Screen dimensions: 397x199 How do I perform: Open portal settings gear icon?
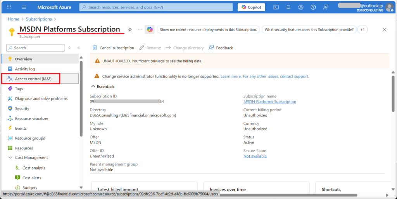pos(301,7)
